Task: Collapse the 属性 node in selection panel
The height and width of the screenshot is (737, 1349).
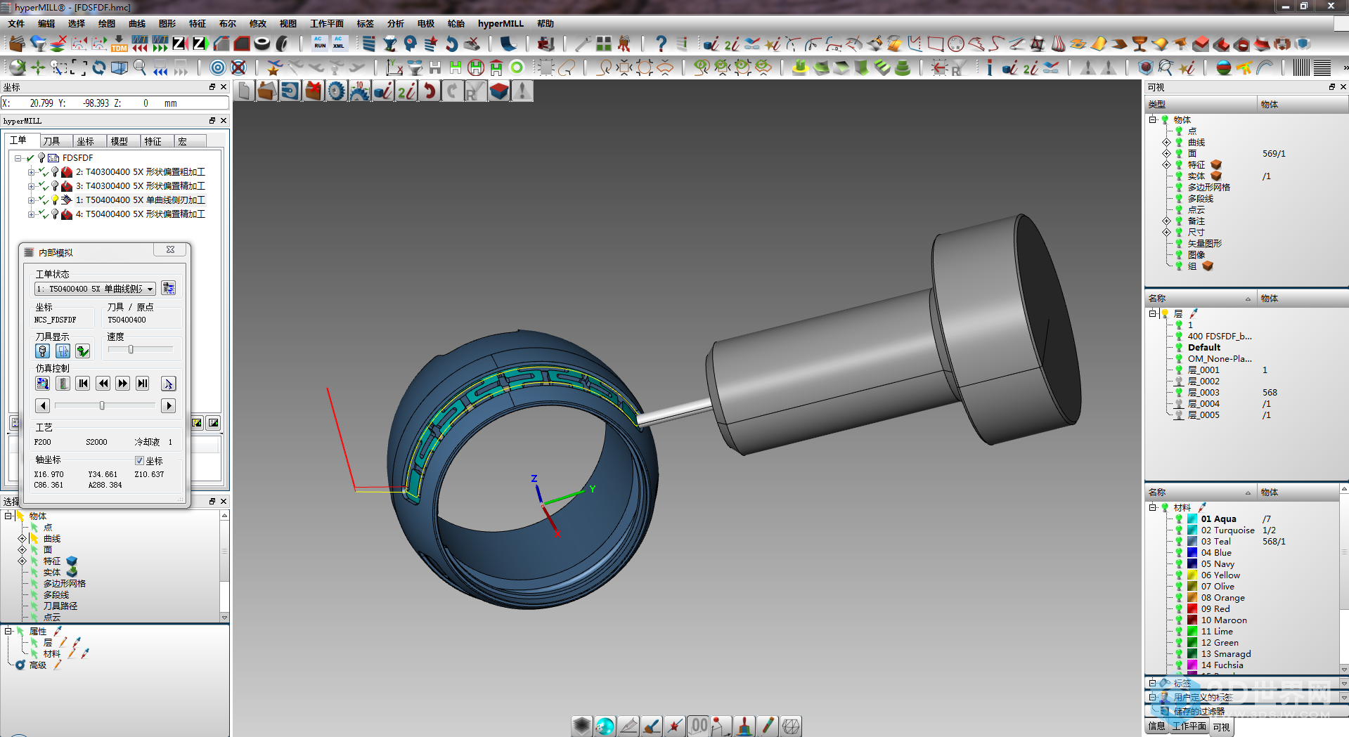Action: (x=8, y=631)
